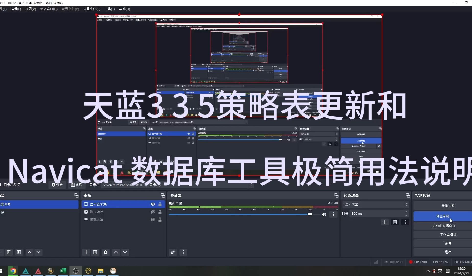Toggle lock on 游戏采集 source
The width and height of the screenshot is (472, 276).
(160, 220)
